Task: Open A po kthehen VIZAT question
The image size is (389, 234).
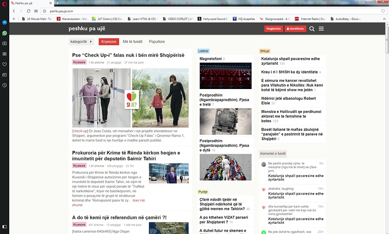Action: pyautogui.click(x=224, y=219)
